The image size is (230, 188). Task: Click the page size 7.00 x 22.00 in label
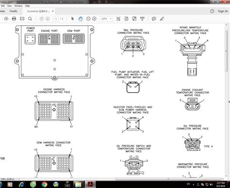pos(8,179)
